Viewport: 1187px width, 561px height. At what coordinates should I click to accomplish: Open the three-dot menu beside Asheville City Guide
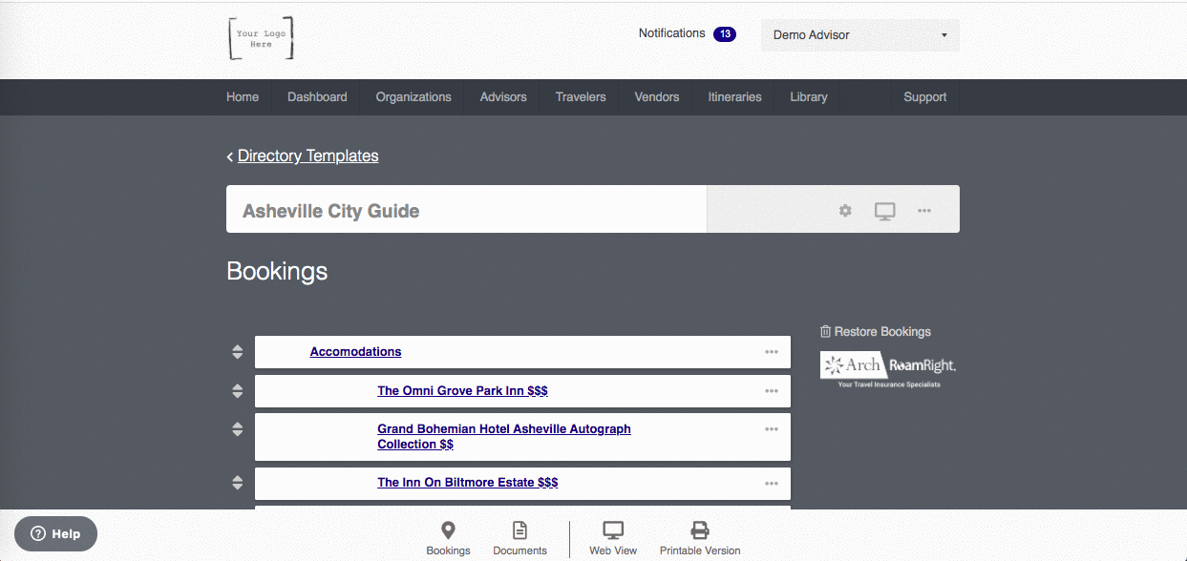coord(924,211)
